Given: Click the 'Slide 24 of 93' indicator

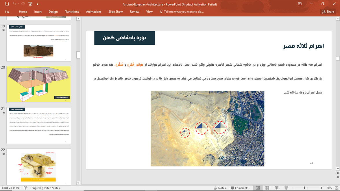Looking at the screenshot, I should coord(10,188).
